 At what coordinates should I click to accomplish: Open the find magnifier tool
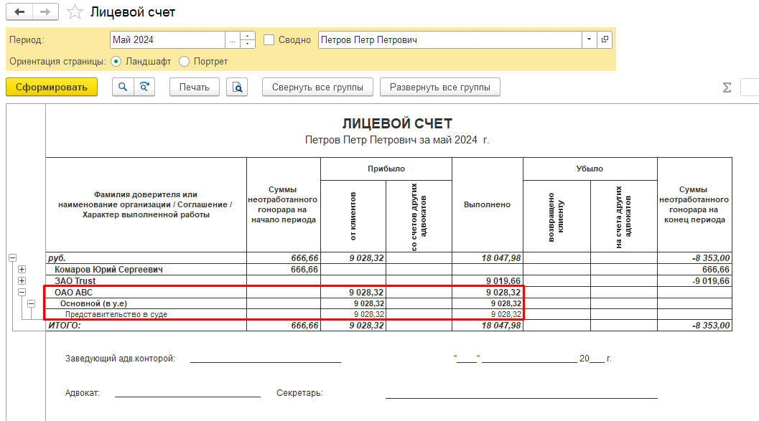[x=123, y=87]
